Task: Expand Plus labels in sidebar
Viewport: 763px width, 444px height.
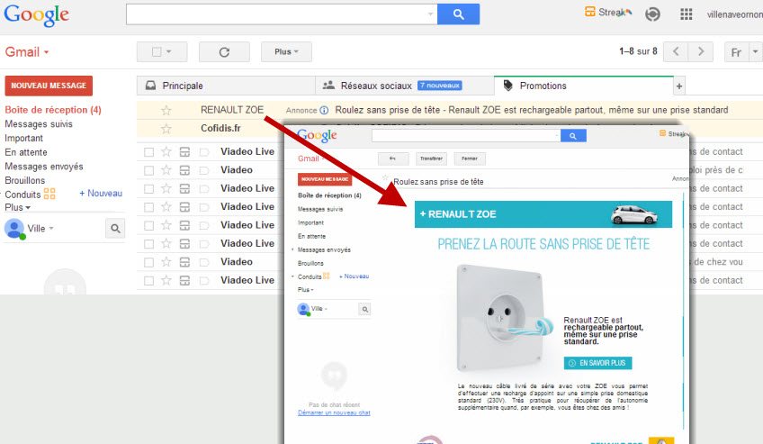Action: pyautogui.click(x=17, y=207)
